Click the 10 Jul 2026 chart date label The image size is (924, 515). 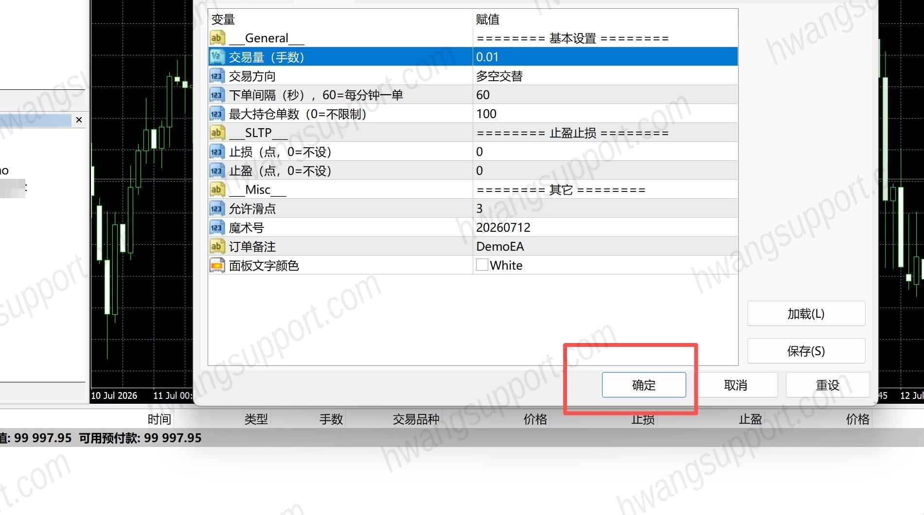[x=114, y=395]
